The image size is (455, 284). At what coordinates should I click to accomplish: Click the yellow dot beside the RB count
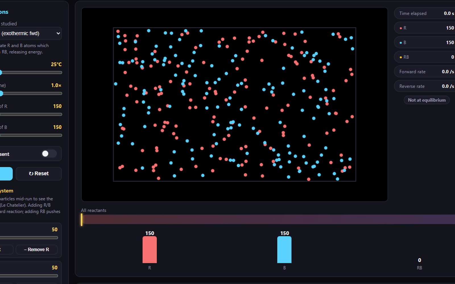click(401, 57)
